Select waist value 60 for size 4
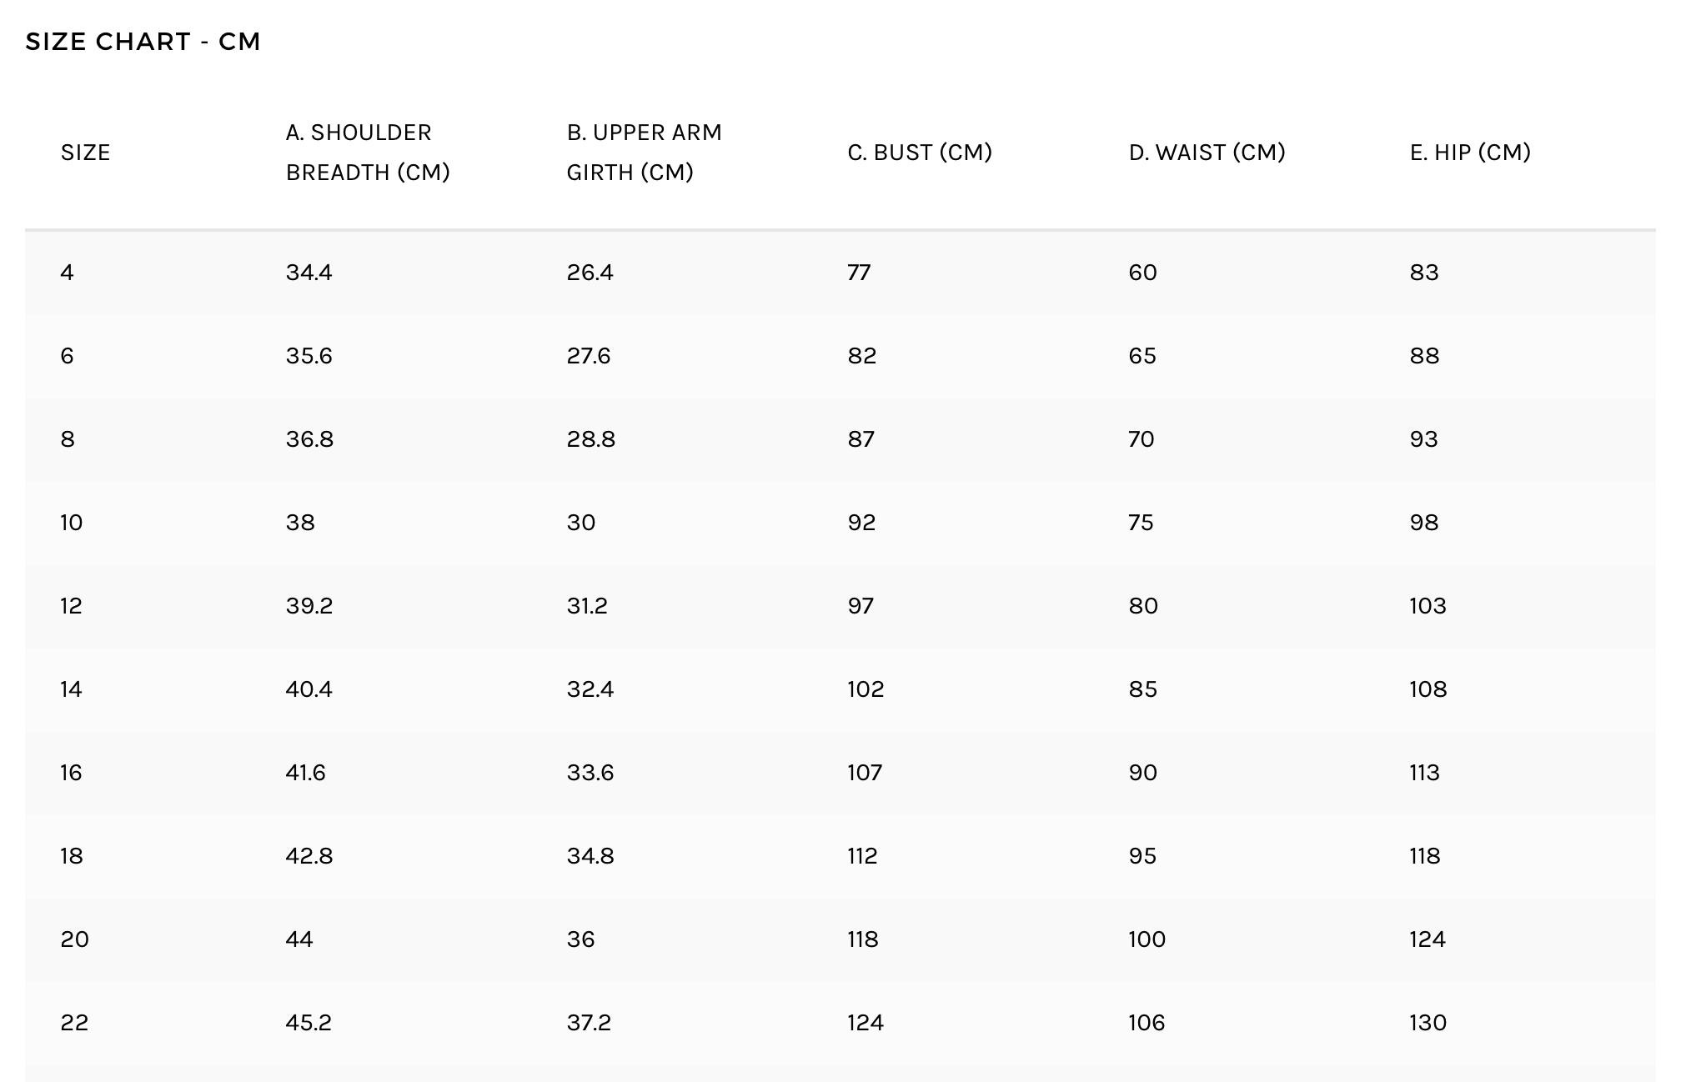 click(x=1142, y=273)
